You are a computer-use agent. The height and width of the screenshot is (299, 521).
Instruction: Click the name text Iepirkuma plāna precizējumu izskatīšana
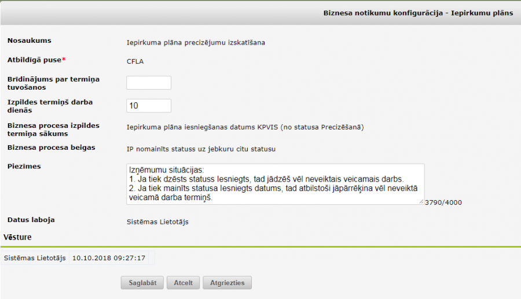pos(196,42)
